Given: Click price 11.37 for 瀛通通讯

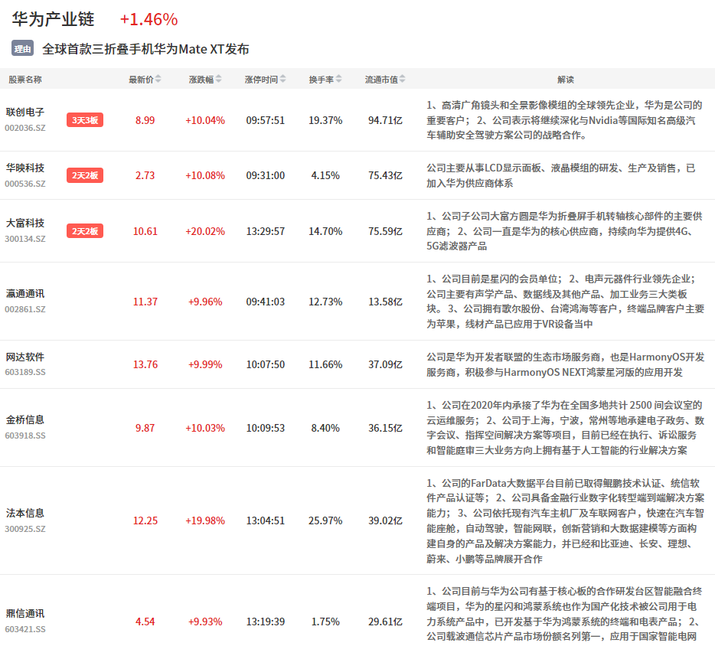Looking at the screenshot, I should (145, 302).
